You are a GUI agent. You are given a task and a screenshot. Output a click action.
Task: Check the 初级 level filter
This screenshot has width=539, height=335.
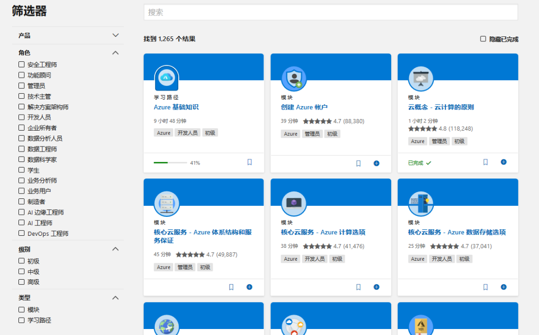(21, 261)
